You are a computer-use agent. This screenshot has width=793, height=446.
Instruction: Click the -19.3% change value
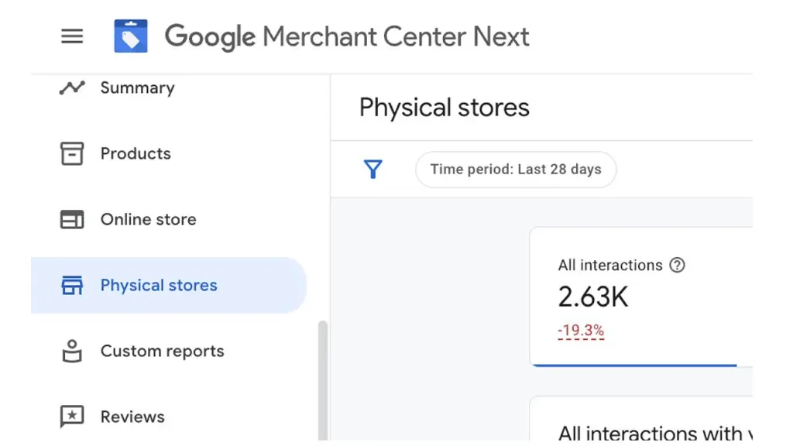[581, 331]
